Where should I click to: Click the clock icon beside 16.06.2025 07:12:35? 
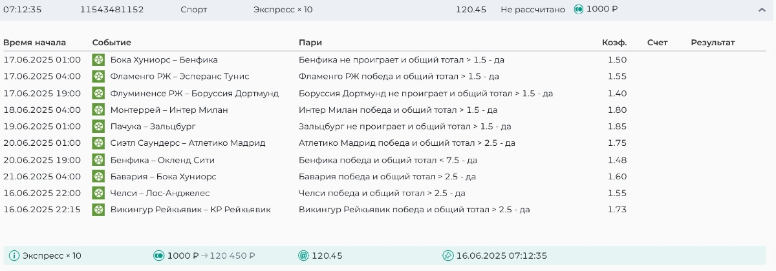447,256
